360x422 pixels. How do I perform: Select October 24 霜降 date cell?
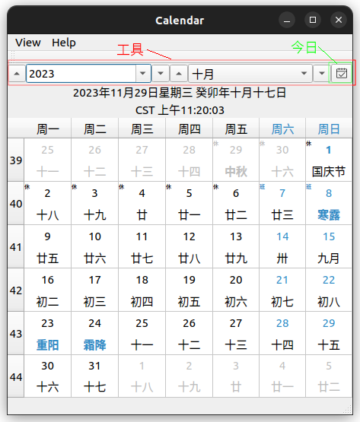[94, 333]
